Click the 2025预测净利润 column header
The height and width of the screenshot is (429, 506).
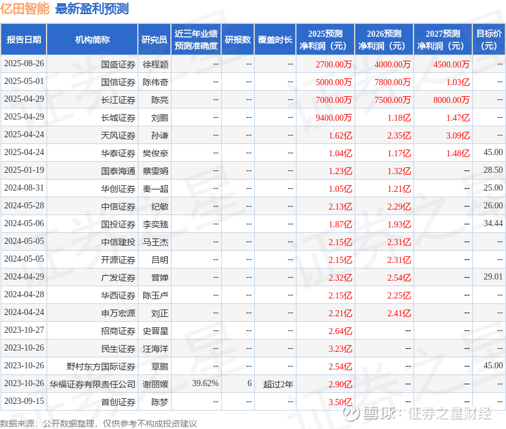(x=325, y=39)
